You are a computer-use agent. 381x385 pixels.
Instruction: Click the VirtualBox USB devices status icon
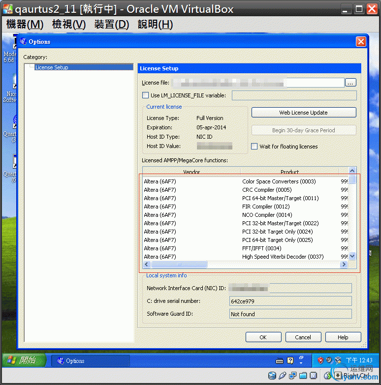283,376
